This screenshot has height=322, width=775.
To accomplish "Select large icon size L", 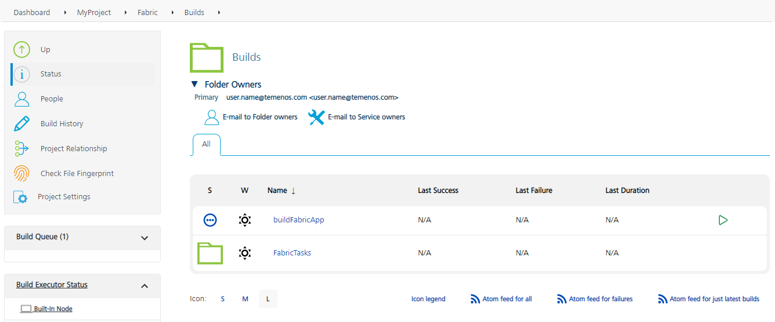I will [268, 299].
